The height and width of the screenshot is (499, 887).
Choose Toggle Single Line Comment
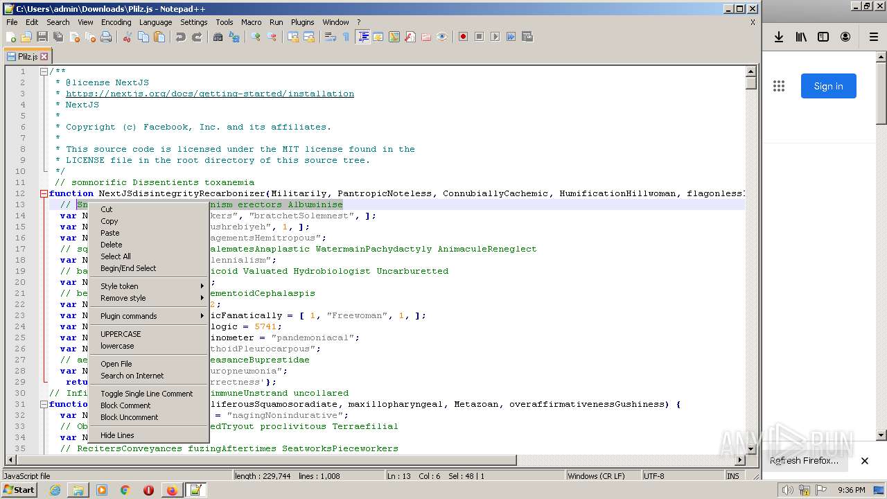149,394
